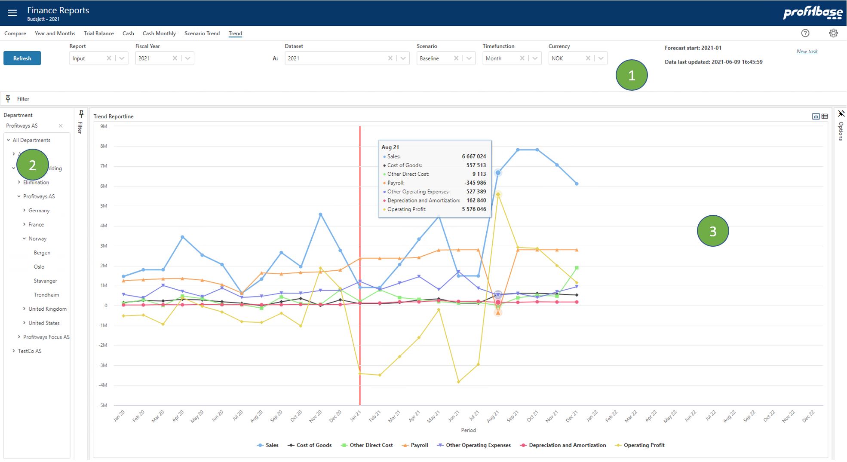Expand the Elimination tree node

tap(19, 182)
